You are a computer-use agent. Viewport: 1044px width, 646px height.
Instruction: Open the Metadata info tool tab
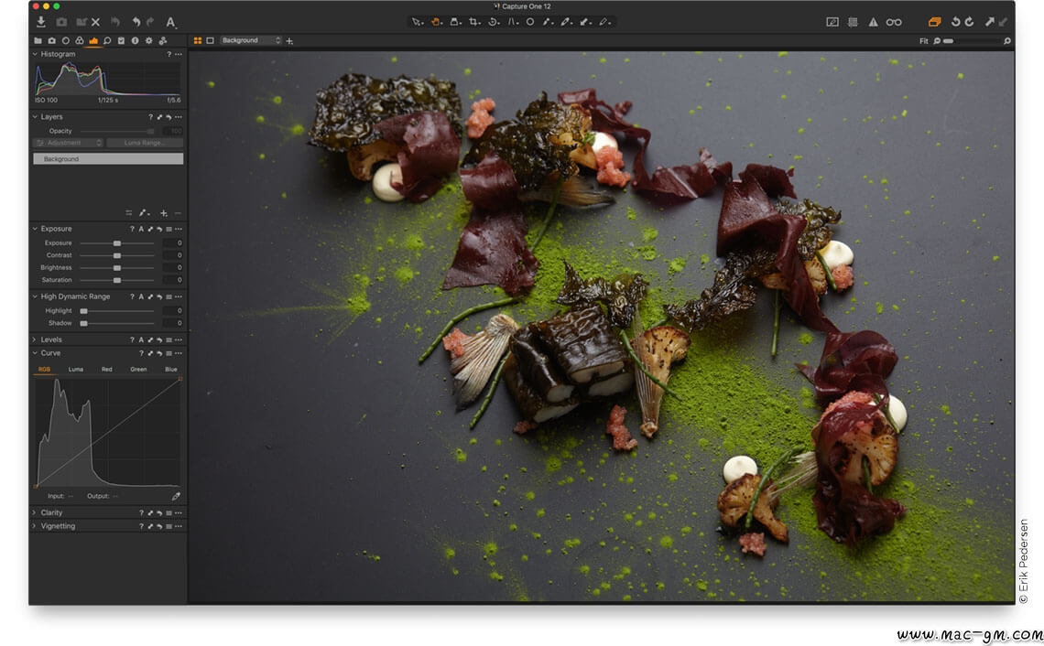coord(136,40)
